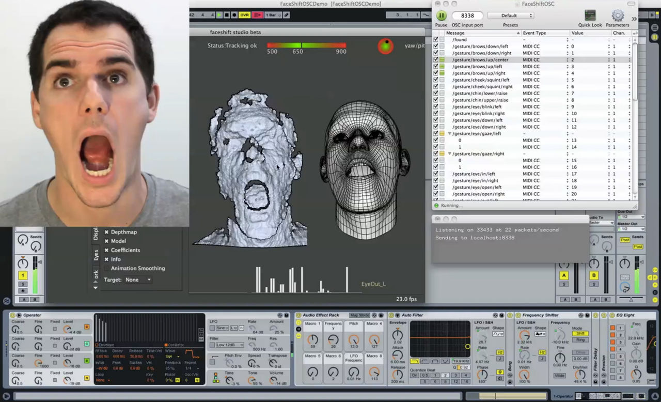Enable Animation Smoothing in faceshift studio
This screenshot has height=402, width=661.
click(x=106, y=268)
